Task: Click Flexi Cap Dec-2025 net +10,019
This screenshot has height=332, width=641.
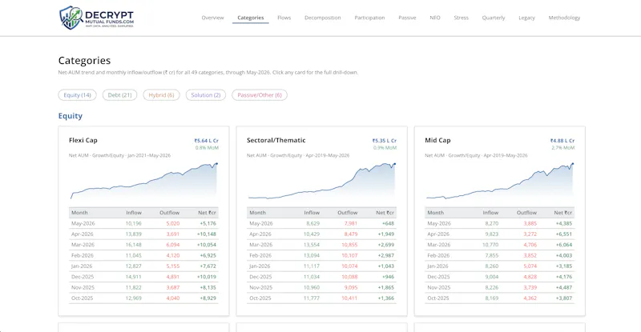Action: pyautogui.click(x=207, y=277)
